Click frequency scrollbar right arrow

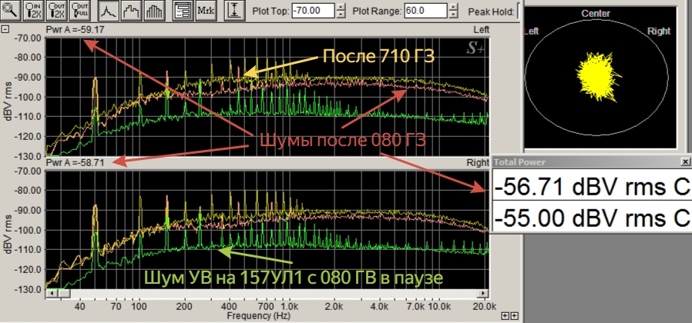pos(484,294)
